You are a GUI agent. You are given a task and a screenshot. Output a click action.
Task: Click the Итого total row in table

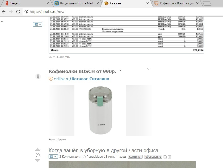coord(127,50)
